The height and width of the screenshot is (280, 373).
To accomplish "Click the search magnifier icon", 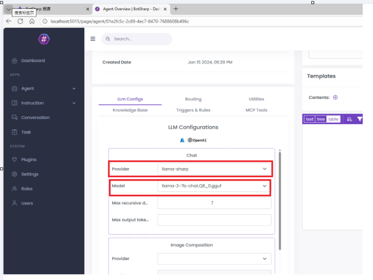I will click(x=108, y=39).
